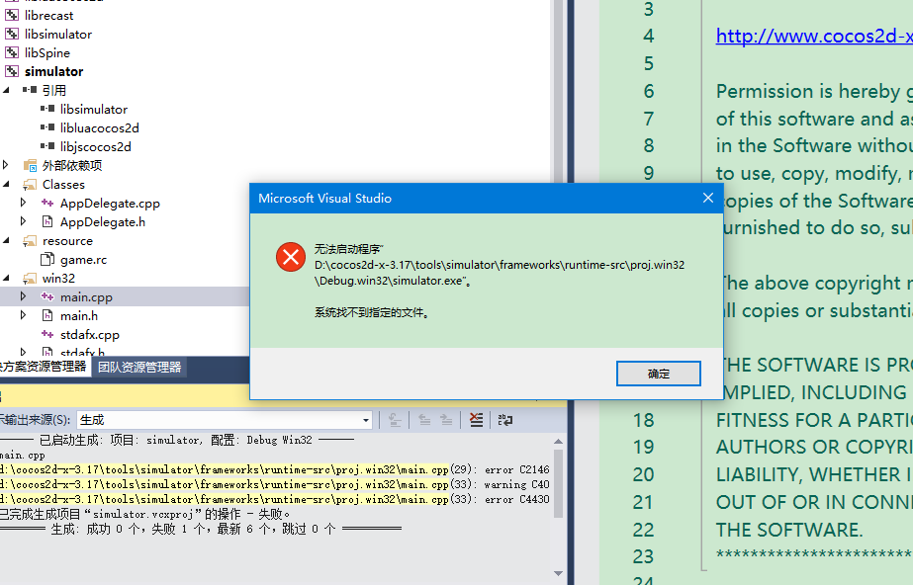Collapse the 引用 references node

(6, 90)
